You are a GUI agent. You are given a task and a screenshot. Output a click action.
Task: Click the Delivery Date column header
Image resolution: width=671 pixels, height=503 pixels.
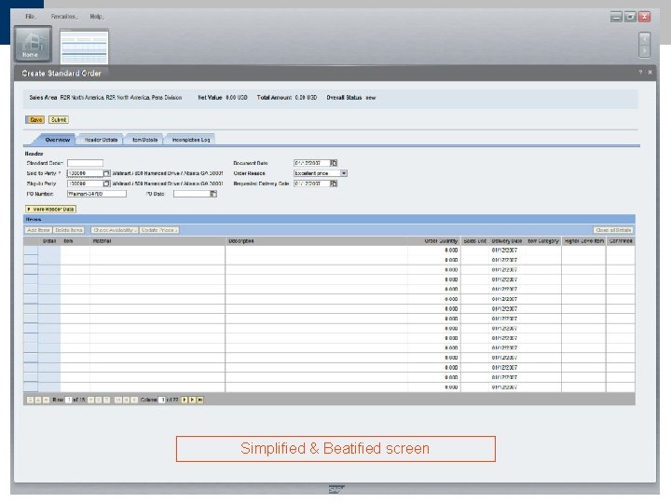click(x=507, y=241)
